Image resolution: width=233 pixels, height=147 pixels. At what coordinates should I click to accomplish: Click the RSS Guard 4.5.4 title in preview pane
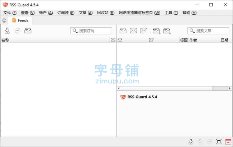(x=142, y=97)
